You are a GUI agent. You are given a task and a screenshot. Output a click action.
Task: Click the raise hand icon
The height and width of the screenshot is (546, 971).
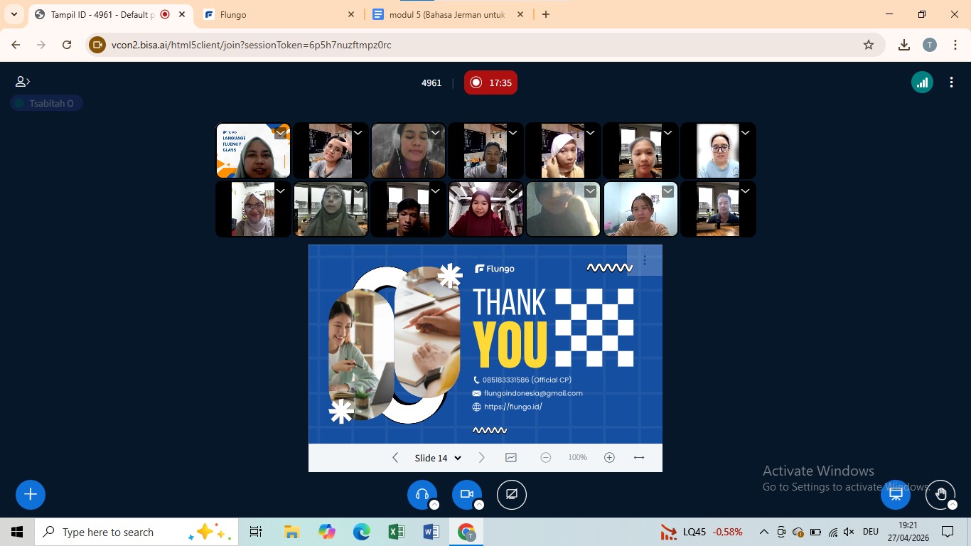(941, 494)
